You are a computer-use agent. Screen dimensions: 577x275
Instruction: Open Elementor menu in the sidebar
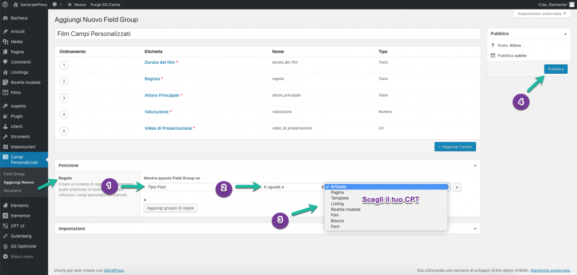(20, 215)
